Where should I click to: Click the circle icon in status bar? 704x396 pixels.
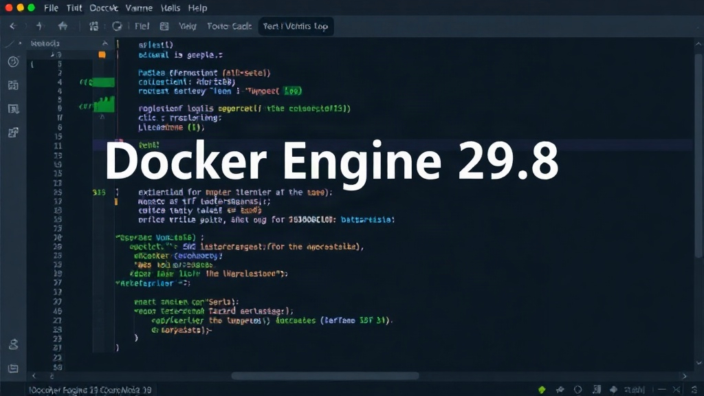pos(577,390)
